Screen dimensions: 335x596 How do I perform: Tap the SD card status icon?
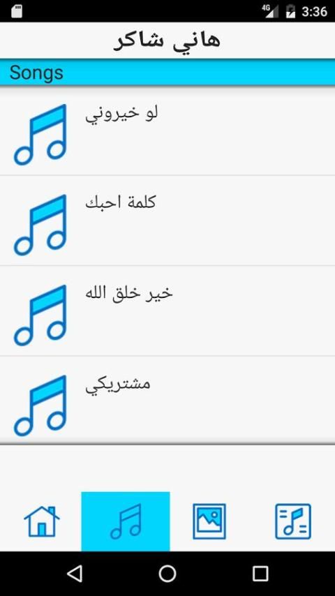[16, 11]
